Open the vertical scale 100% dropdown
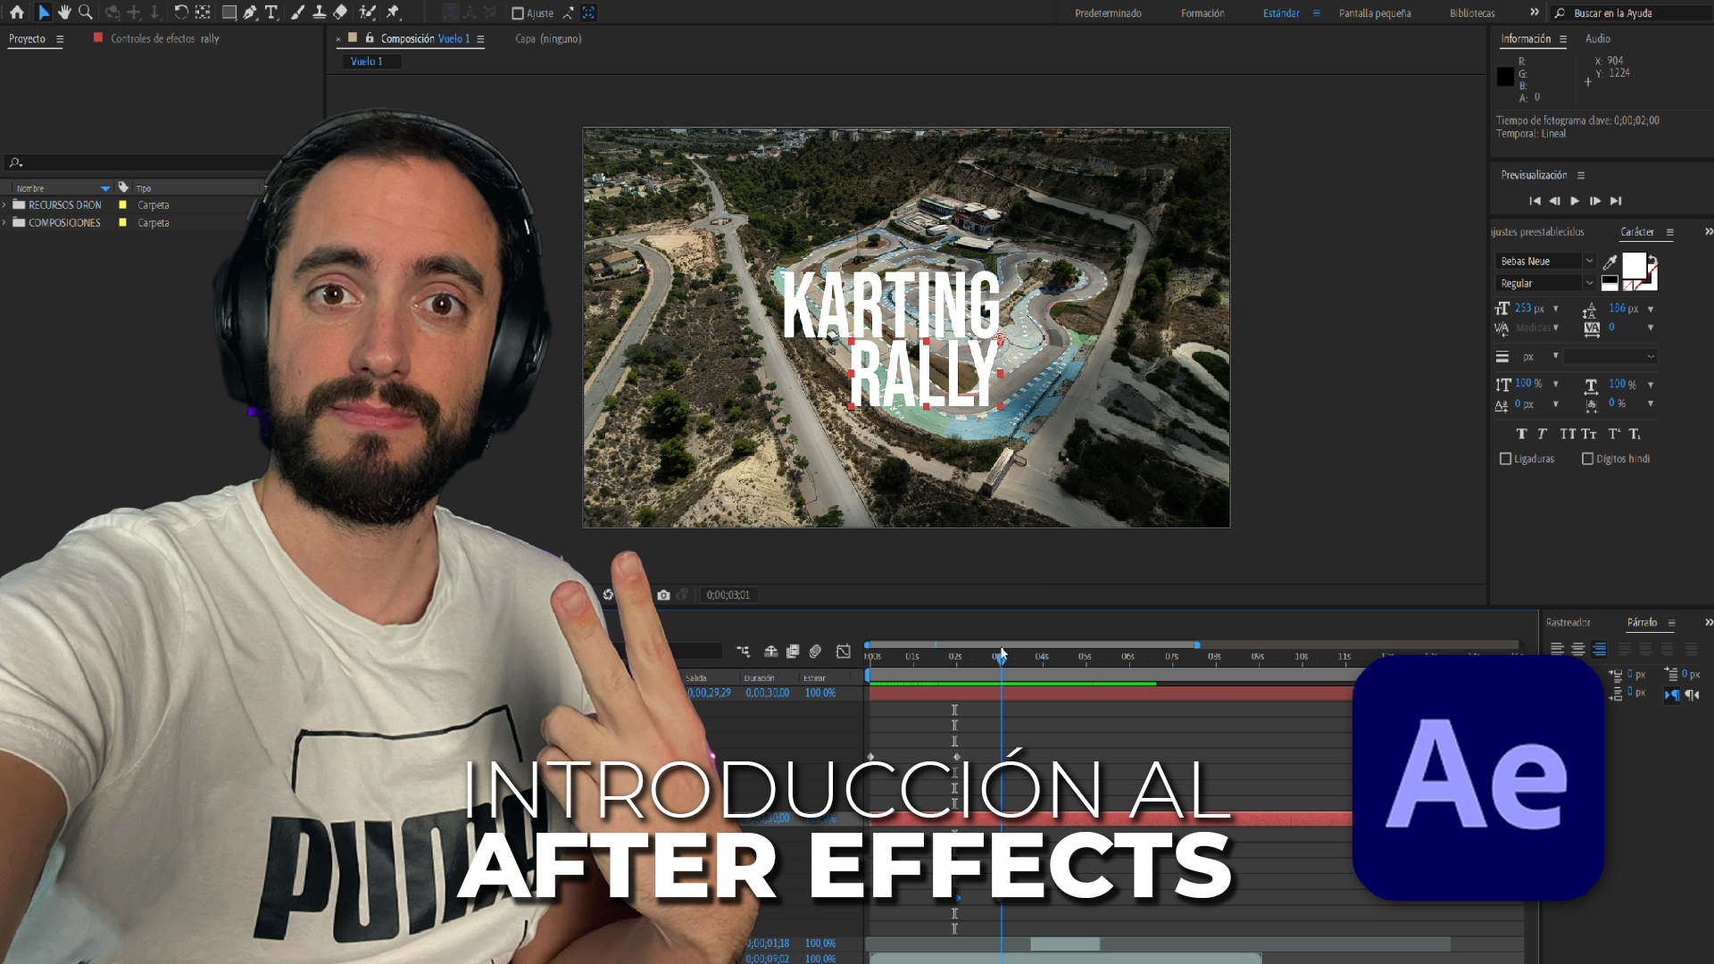This screenshot has width=1714, height=964. click(1555, 384)
